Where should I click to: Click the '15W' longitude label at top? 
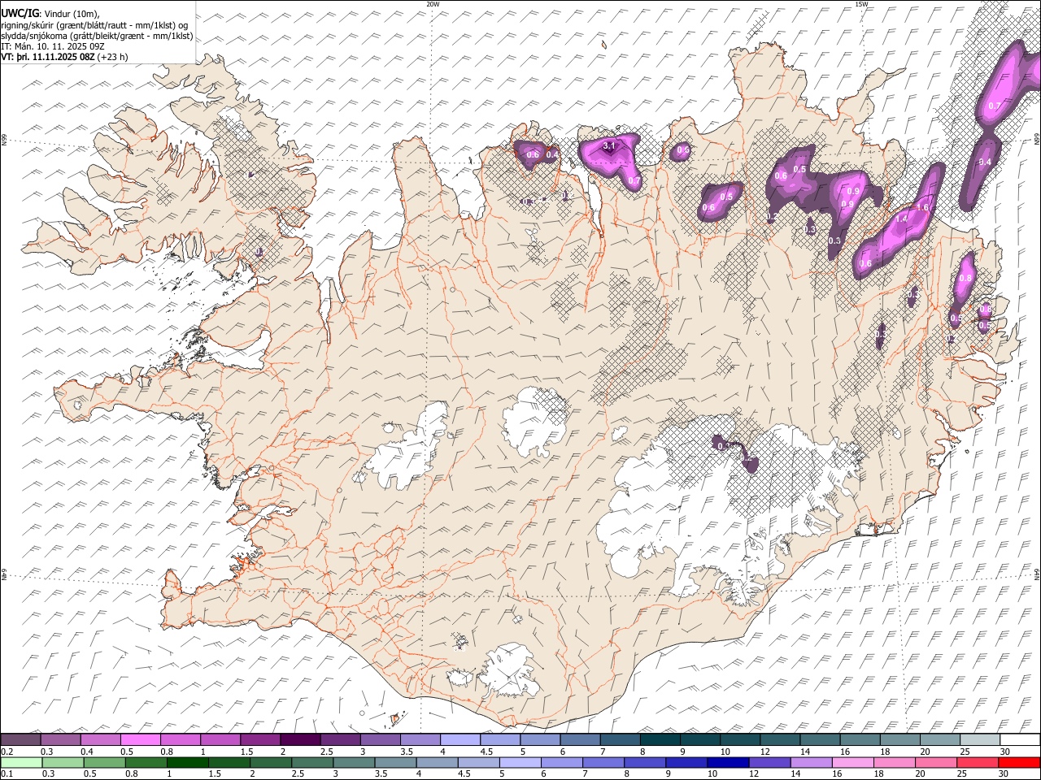coord(861,4)
